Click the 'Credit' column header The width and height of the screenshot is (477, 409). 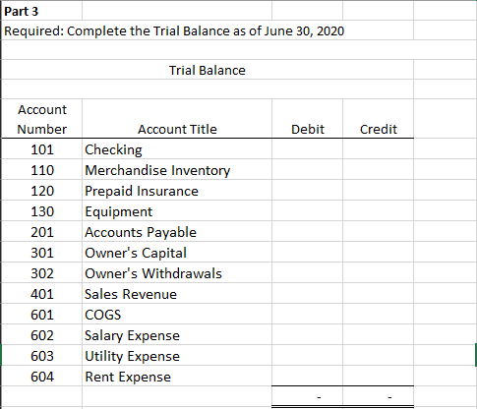coord(379,129)
